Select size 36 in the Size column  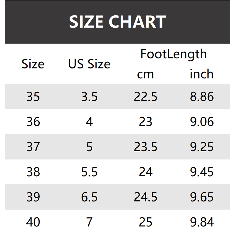33,122
